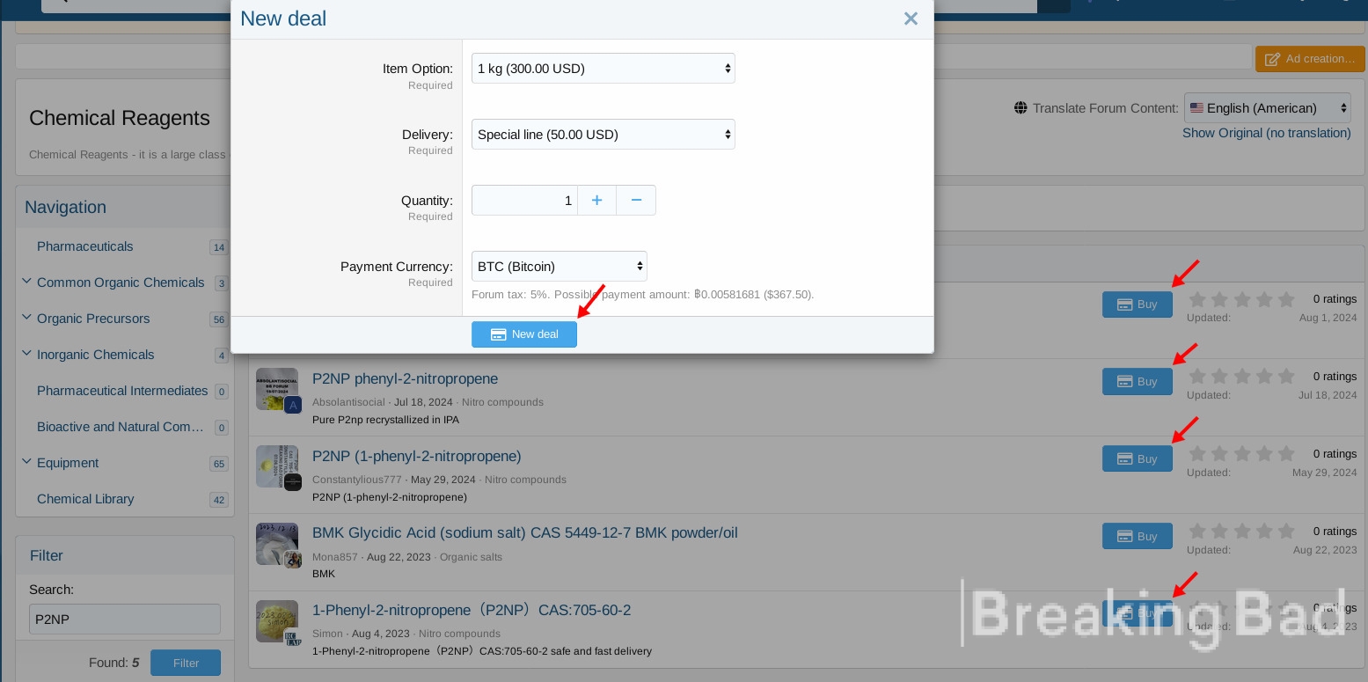Screen dimensions: 1368x682
Task: Open the Translate Forum Content language dropdown
Action: pos(1268,108)
